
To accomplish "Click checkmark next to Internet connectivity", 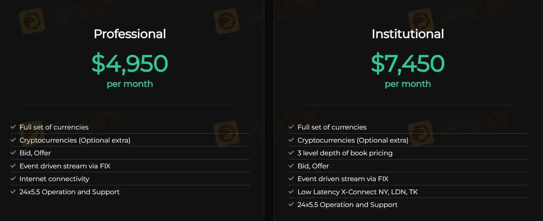I will (13, 179).
